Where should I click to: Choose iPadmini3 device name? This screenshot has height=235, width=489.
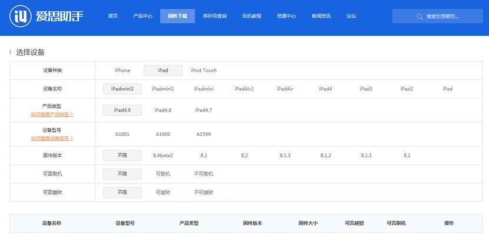123,89
